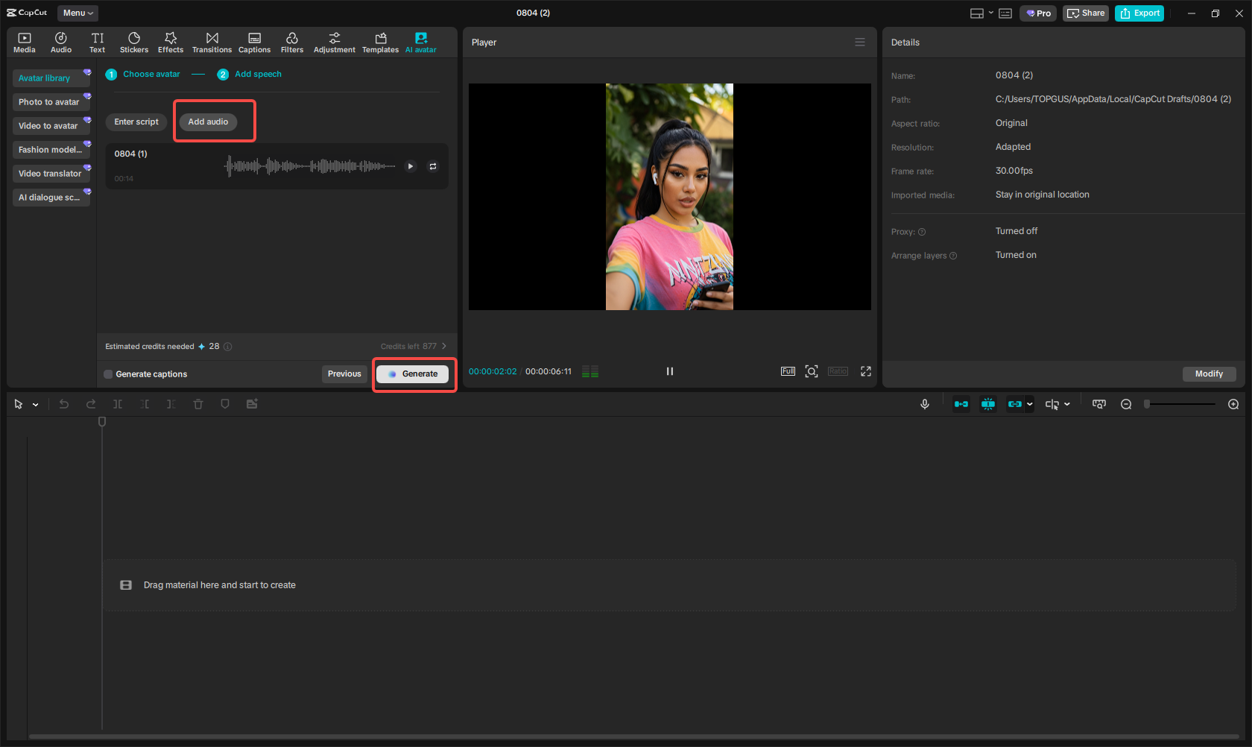The image size is (1252, 747).
Task: Open the Filters panel
Action: point(291,42)
